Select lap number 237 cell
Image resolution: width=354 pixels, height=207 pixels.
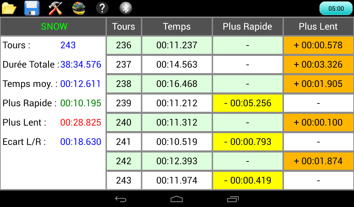point(124,65)
